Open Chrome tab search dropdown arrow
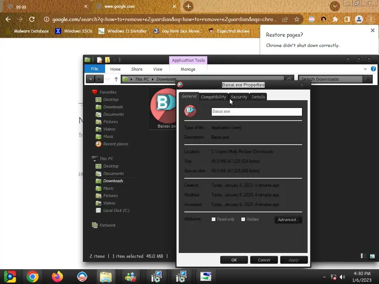Screen dimensions: 379x284 coord(335,6)
